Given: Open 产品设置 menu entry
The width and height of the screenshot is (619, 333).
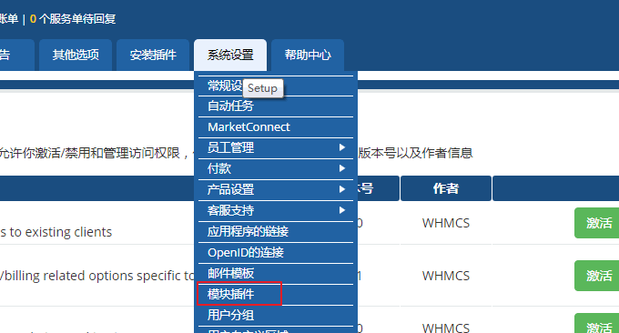Looking at the screenshot, I should click(276, 190).
